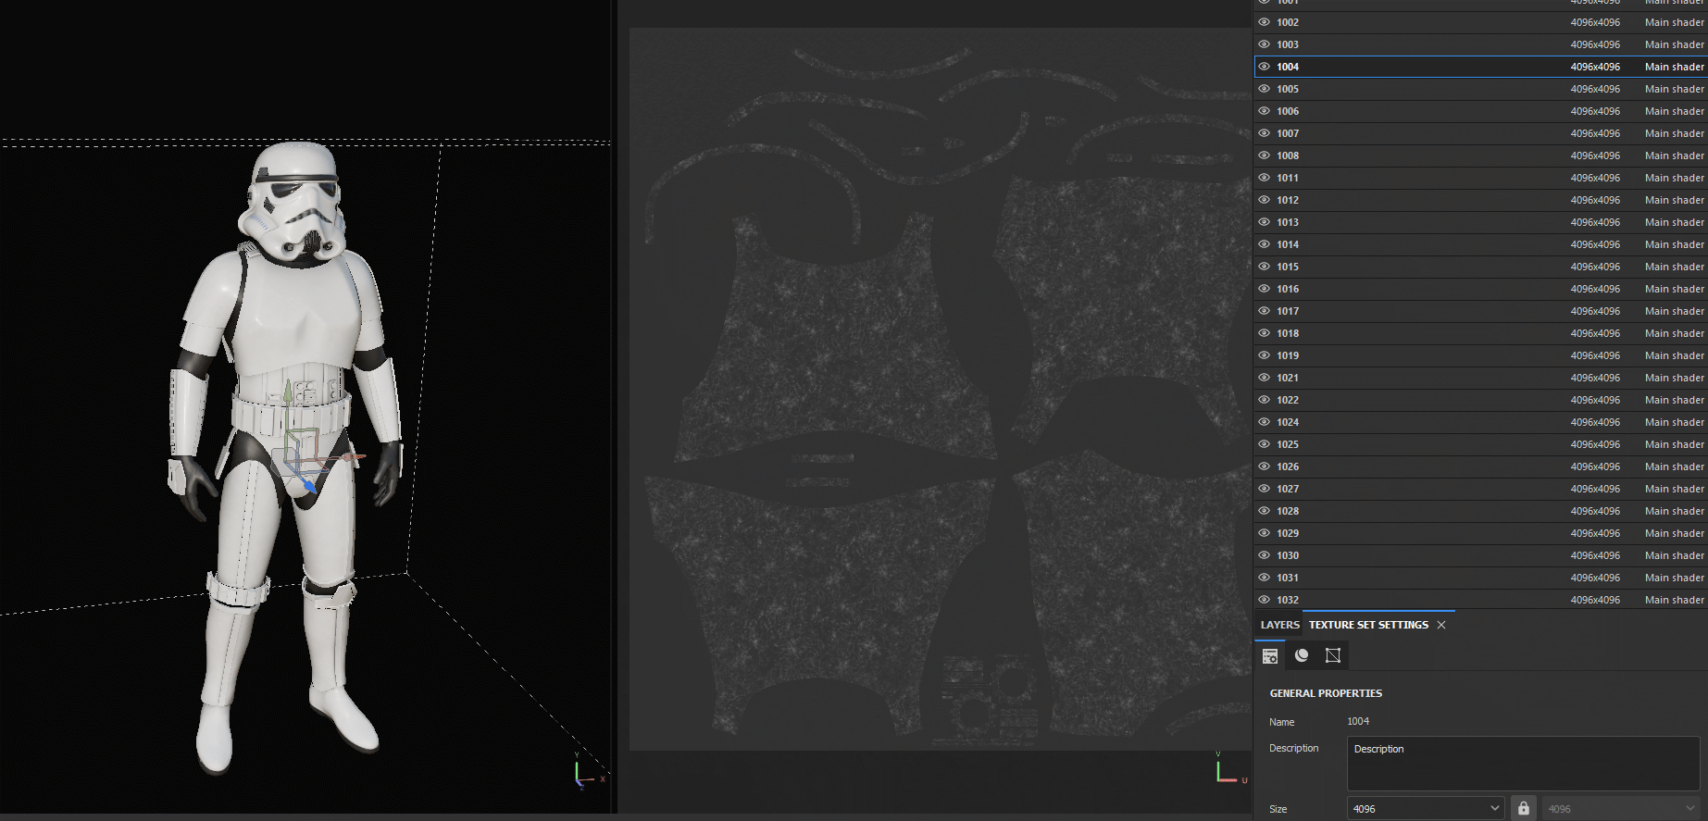Toggle the eye icon for set 1008
Image resolution: width=1708 pixels, height=821 pixels.
click(1264, 155)
